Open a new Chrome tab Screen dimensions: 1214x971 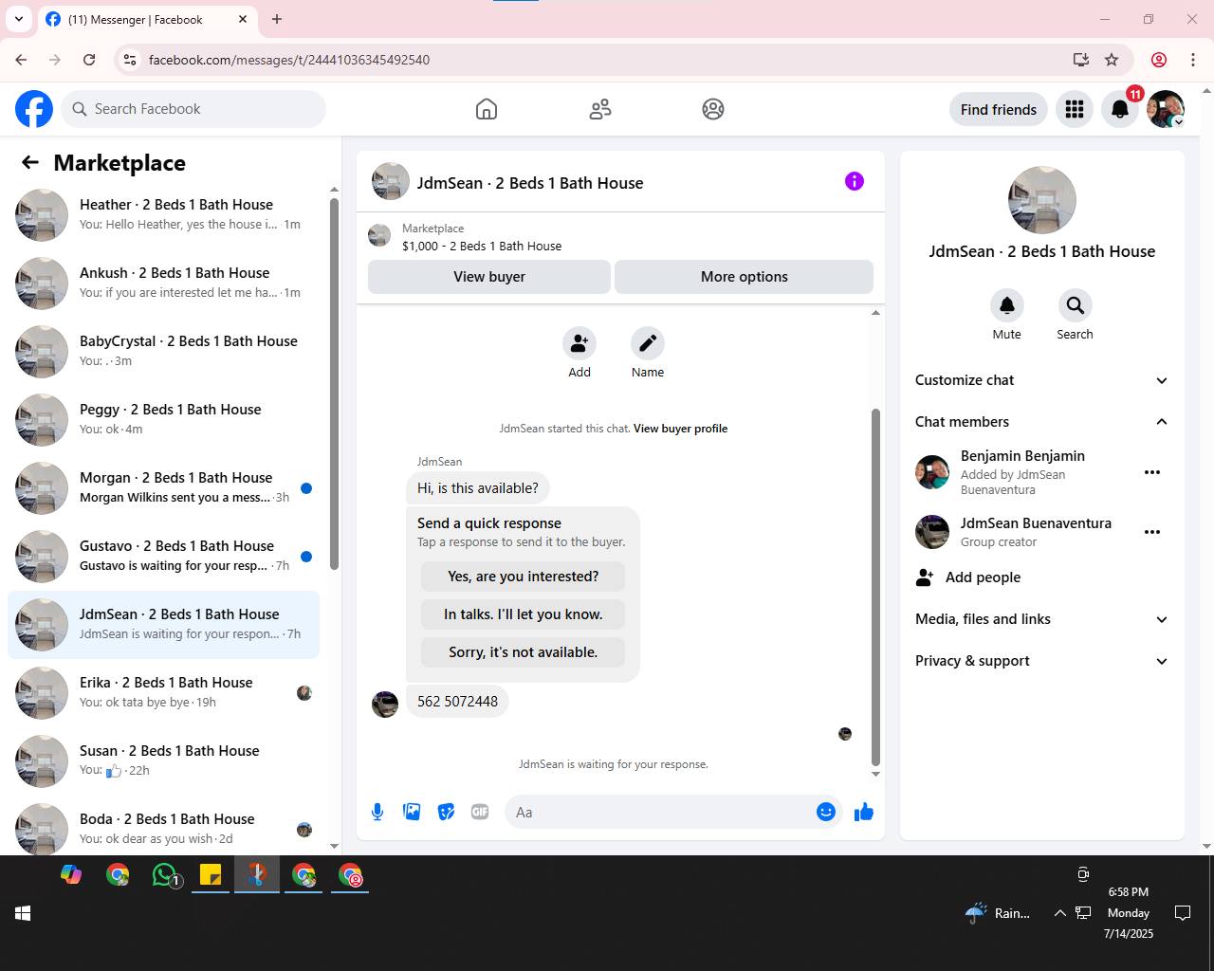tap(277, 19)
